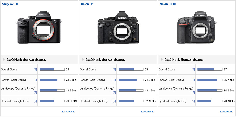Click help icon for Nikon D810 Landscape score
Screen dimensions: 236x117
point(193,92)
